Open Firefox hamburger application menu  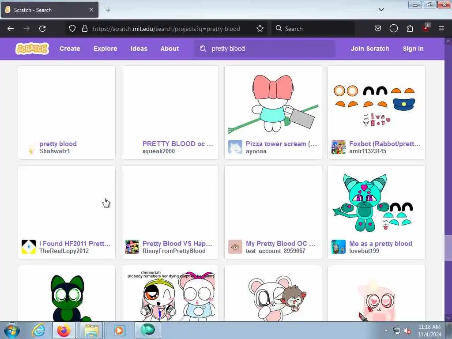pos(441,29)
